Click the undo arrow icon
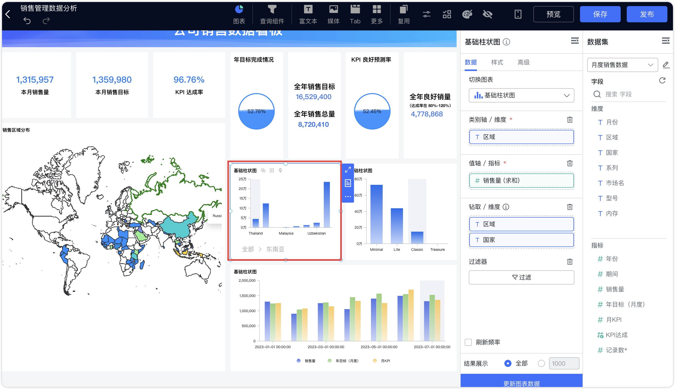 coord(27,21)
